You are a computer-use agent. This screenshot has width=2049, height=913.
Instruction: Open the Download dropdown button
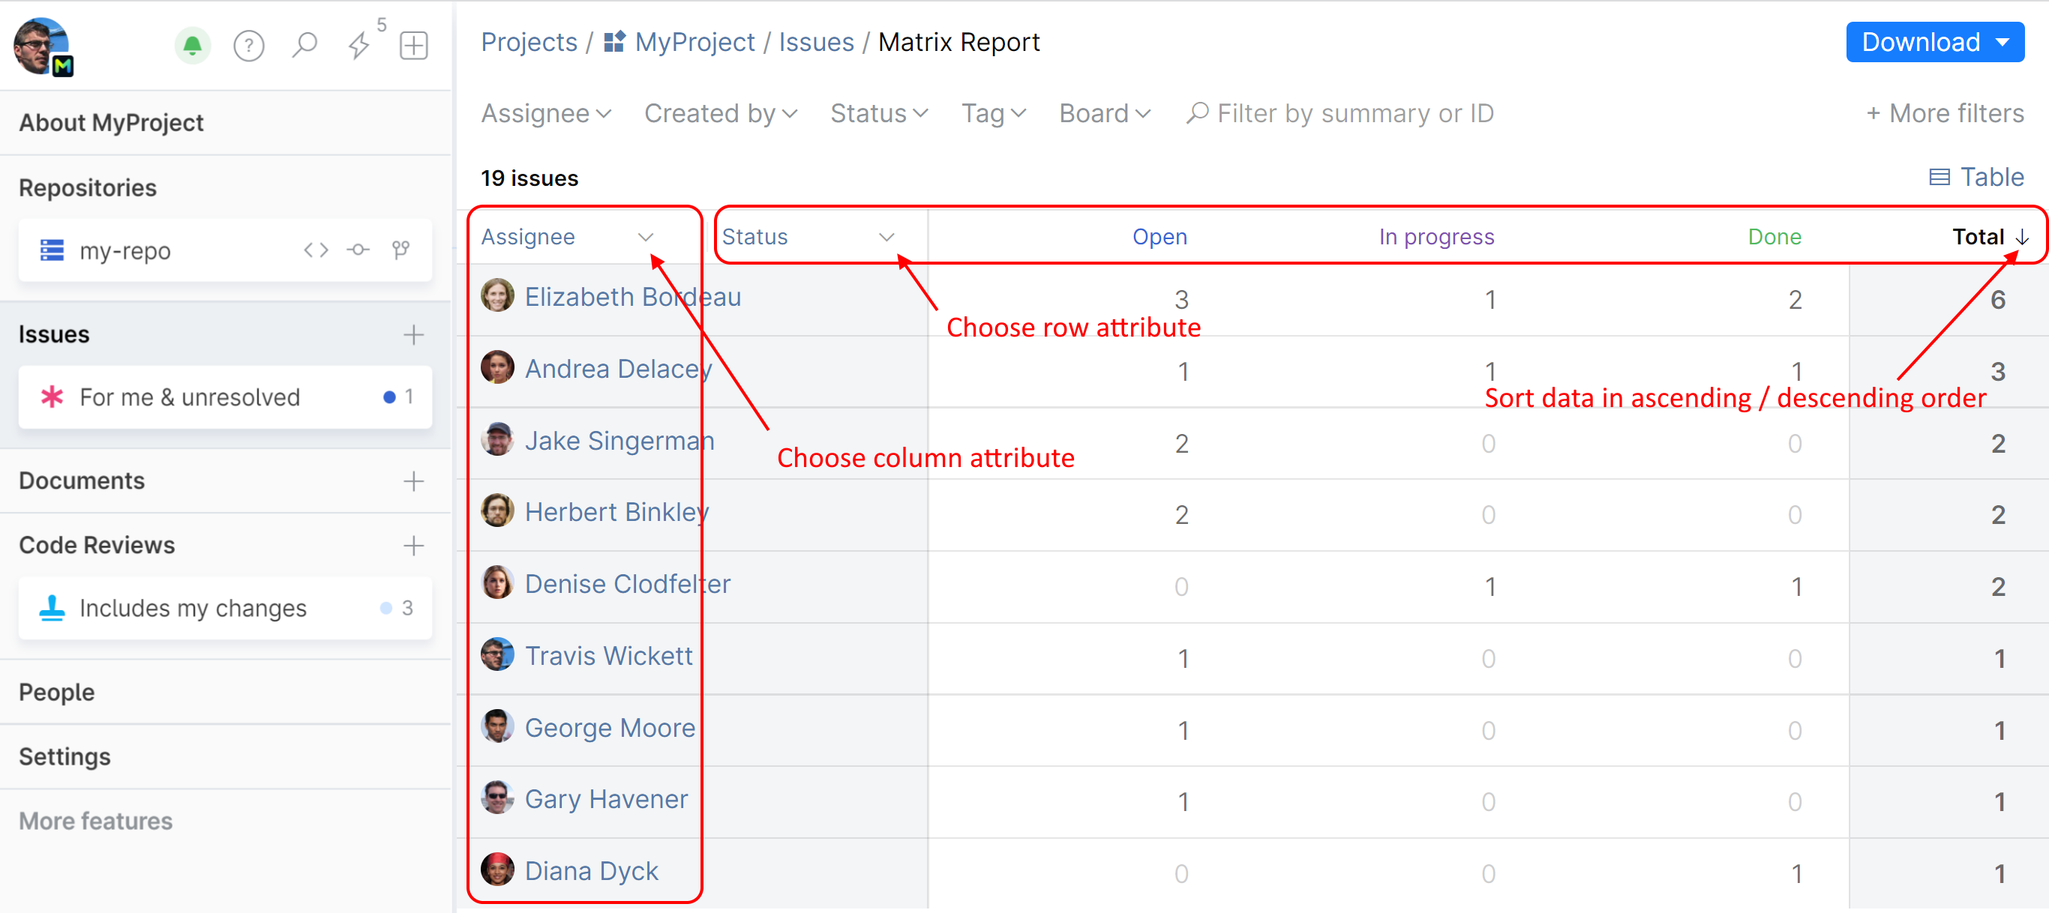pyautogui.click(x=1933, y=42)
